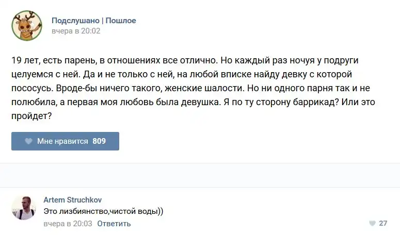Click the word 'Пошлое' in the community title

point(121,21)
